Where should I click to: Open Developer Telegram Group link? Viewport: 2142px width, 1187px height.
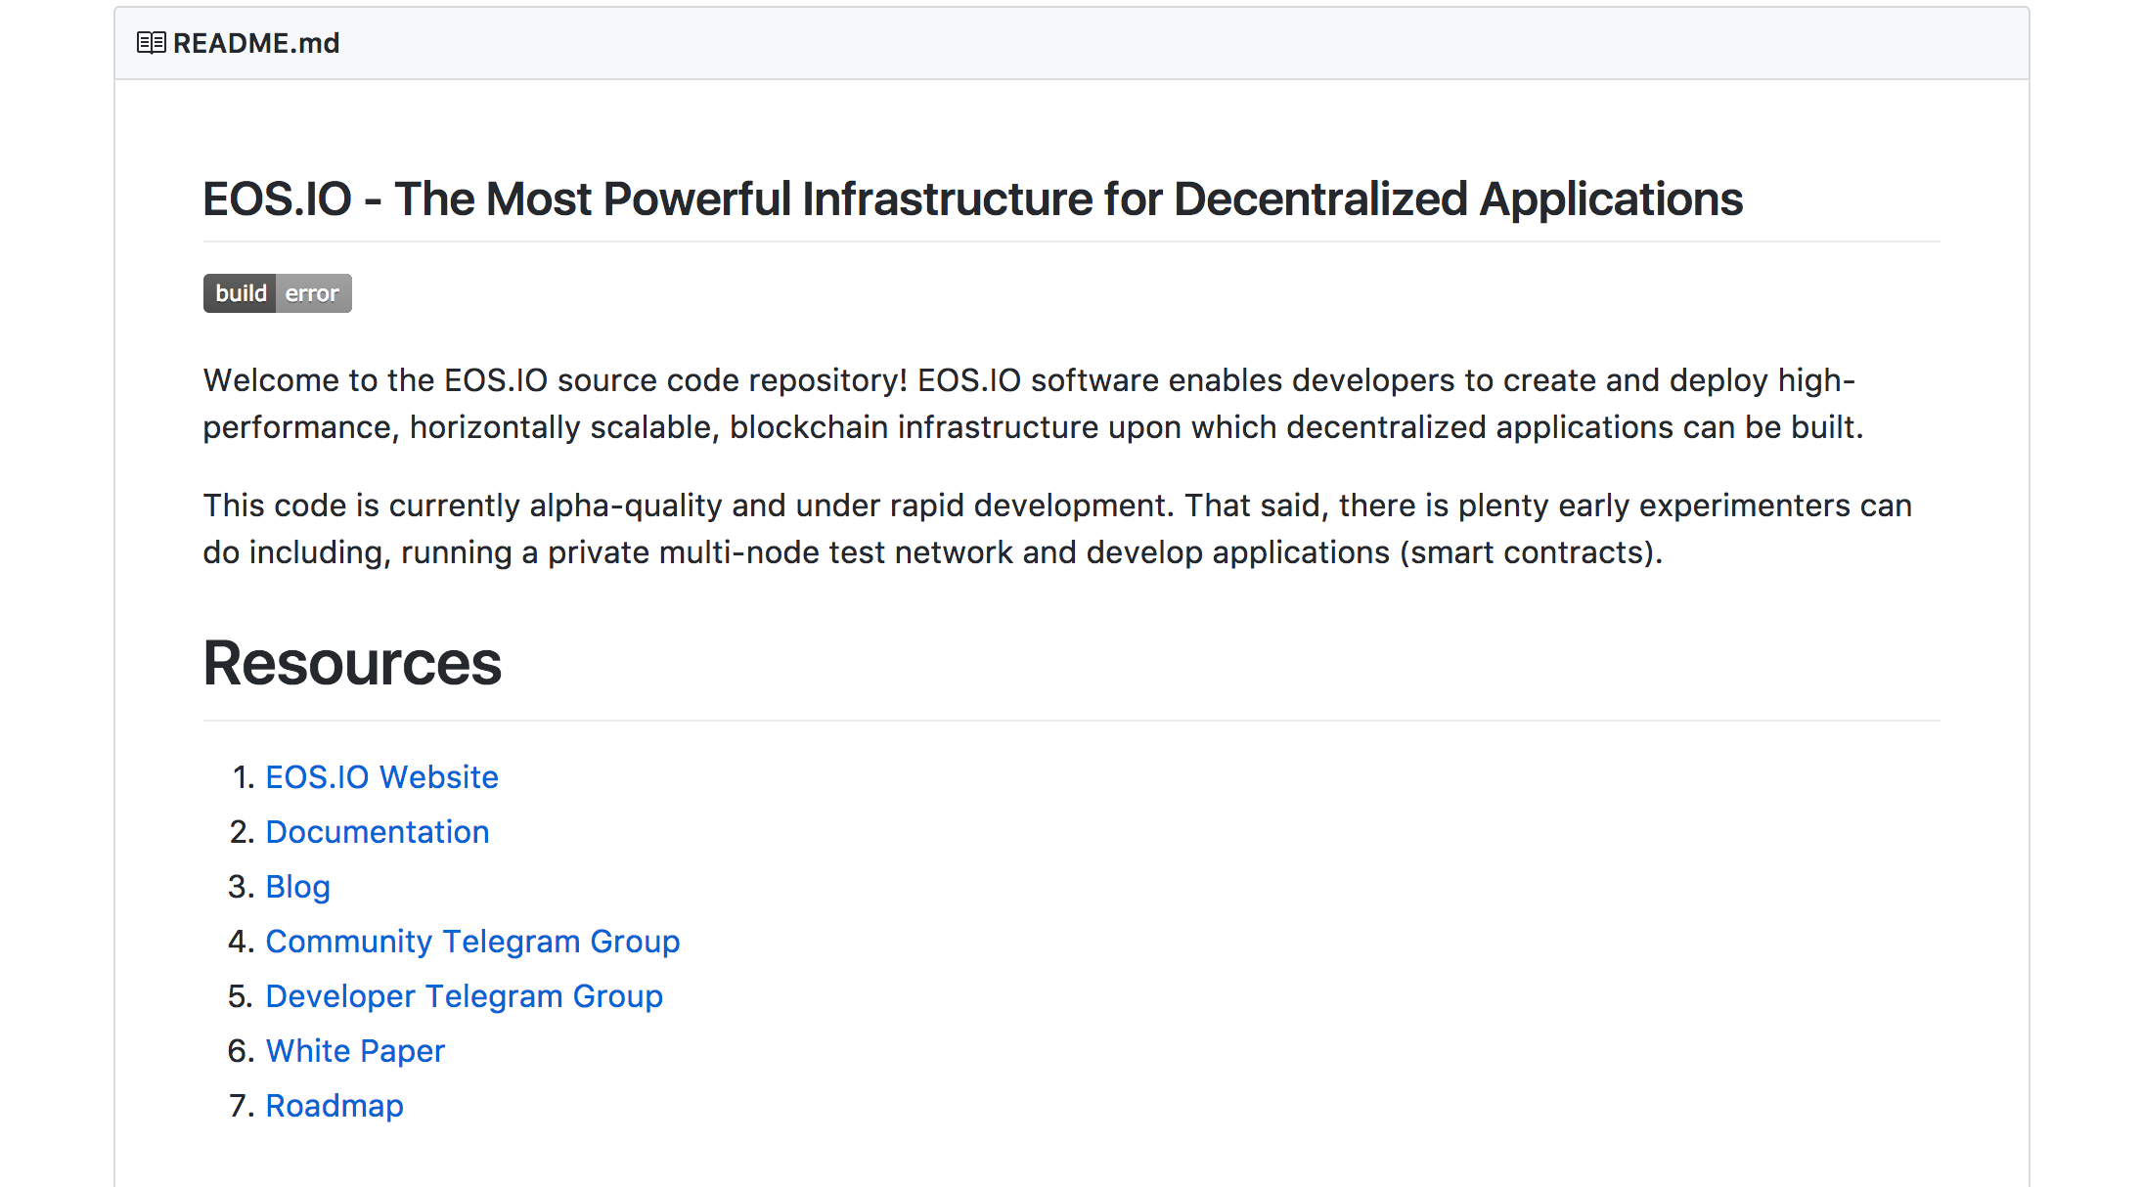point(464,996)
